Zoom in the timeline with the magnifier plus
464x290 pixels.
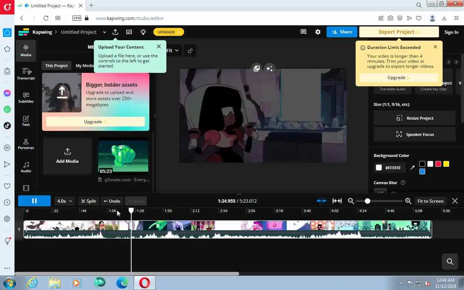[x=408, y=201]
